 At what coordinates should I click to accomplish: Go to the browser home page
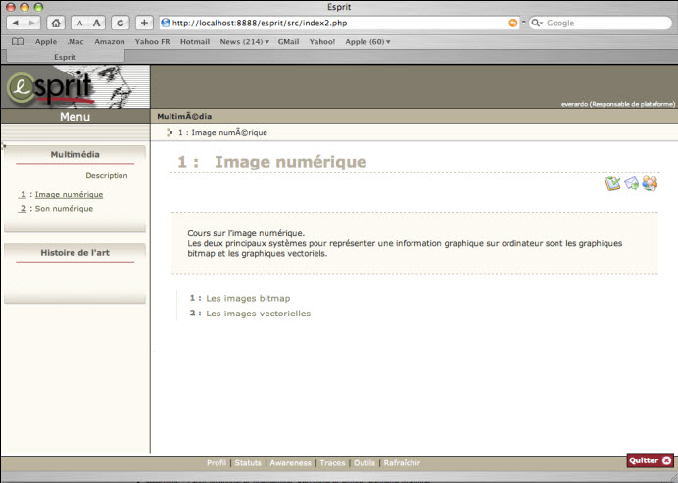[x=56, y=23]
